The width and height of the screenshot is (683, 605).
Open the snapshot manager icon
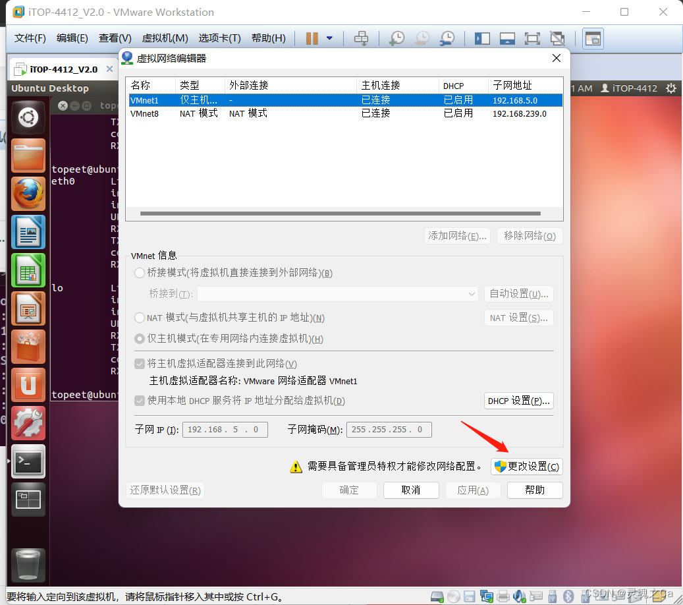click(447, 38)
